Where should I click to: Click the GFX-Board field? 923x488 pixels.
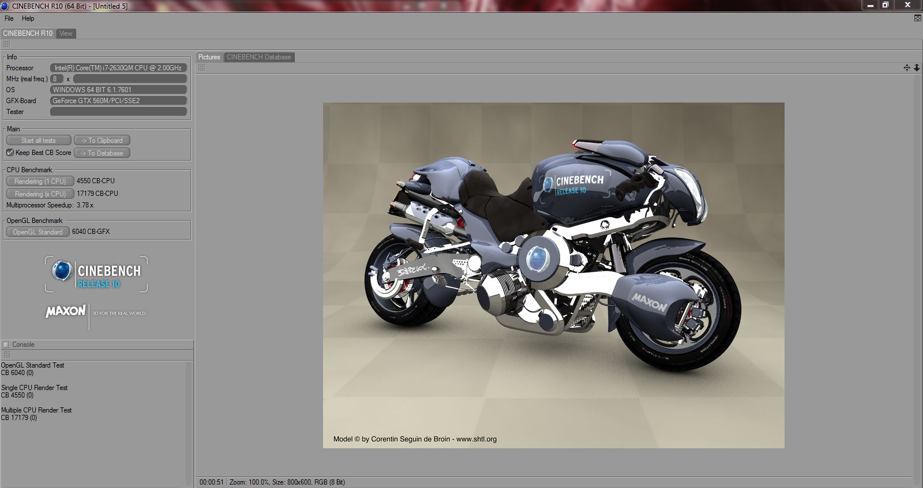coord(118,101)
